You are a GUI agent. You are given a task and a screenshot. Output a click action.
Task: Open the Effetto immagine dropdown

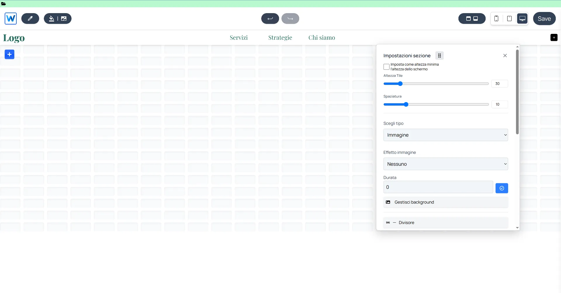[445, 164]
